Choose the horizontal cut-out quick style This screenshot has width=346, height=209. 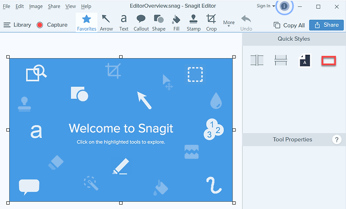(281, 60)
